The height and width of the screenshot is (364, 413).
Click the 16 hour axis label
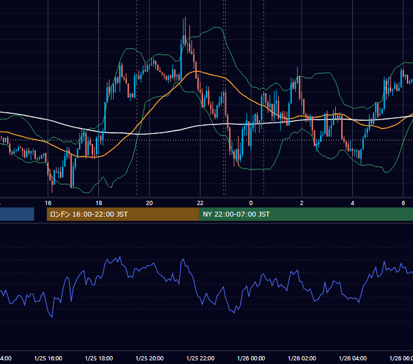(48, 203)
